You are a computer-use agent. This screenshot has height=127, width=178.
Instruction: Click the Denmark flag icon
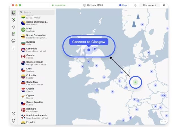pyautogui.click(x=23, y=110)
